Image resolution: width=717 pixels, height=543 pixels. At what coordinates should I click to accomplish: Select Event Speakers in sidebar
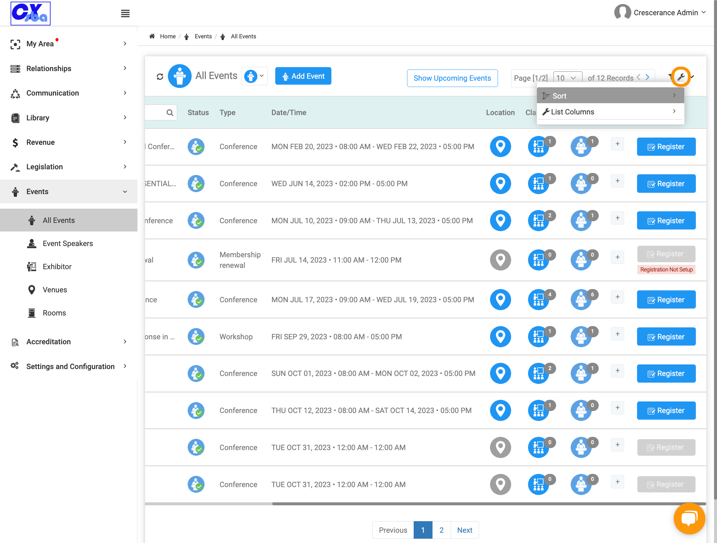[x=68, y=243]
